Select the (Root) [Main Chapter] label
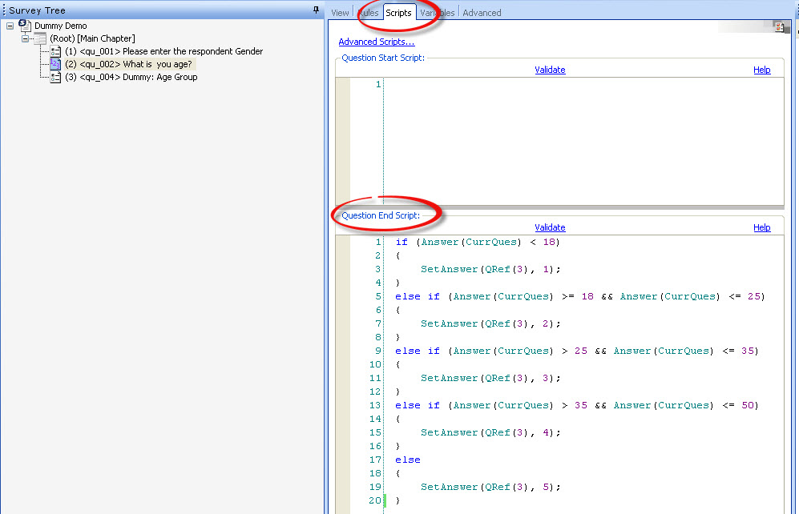 (92, 38)
